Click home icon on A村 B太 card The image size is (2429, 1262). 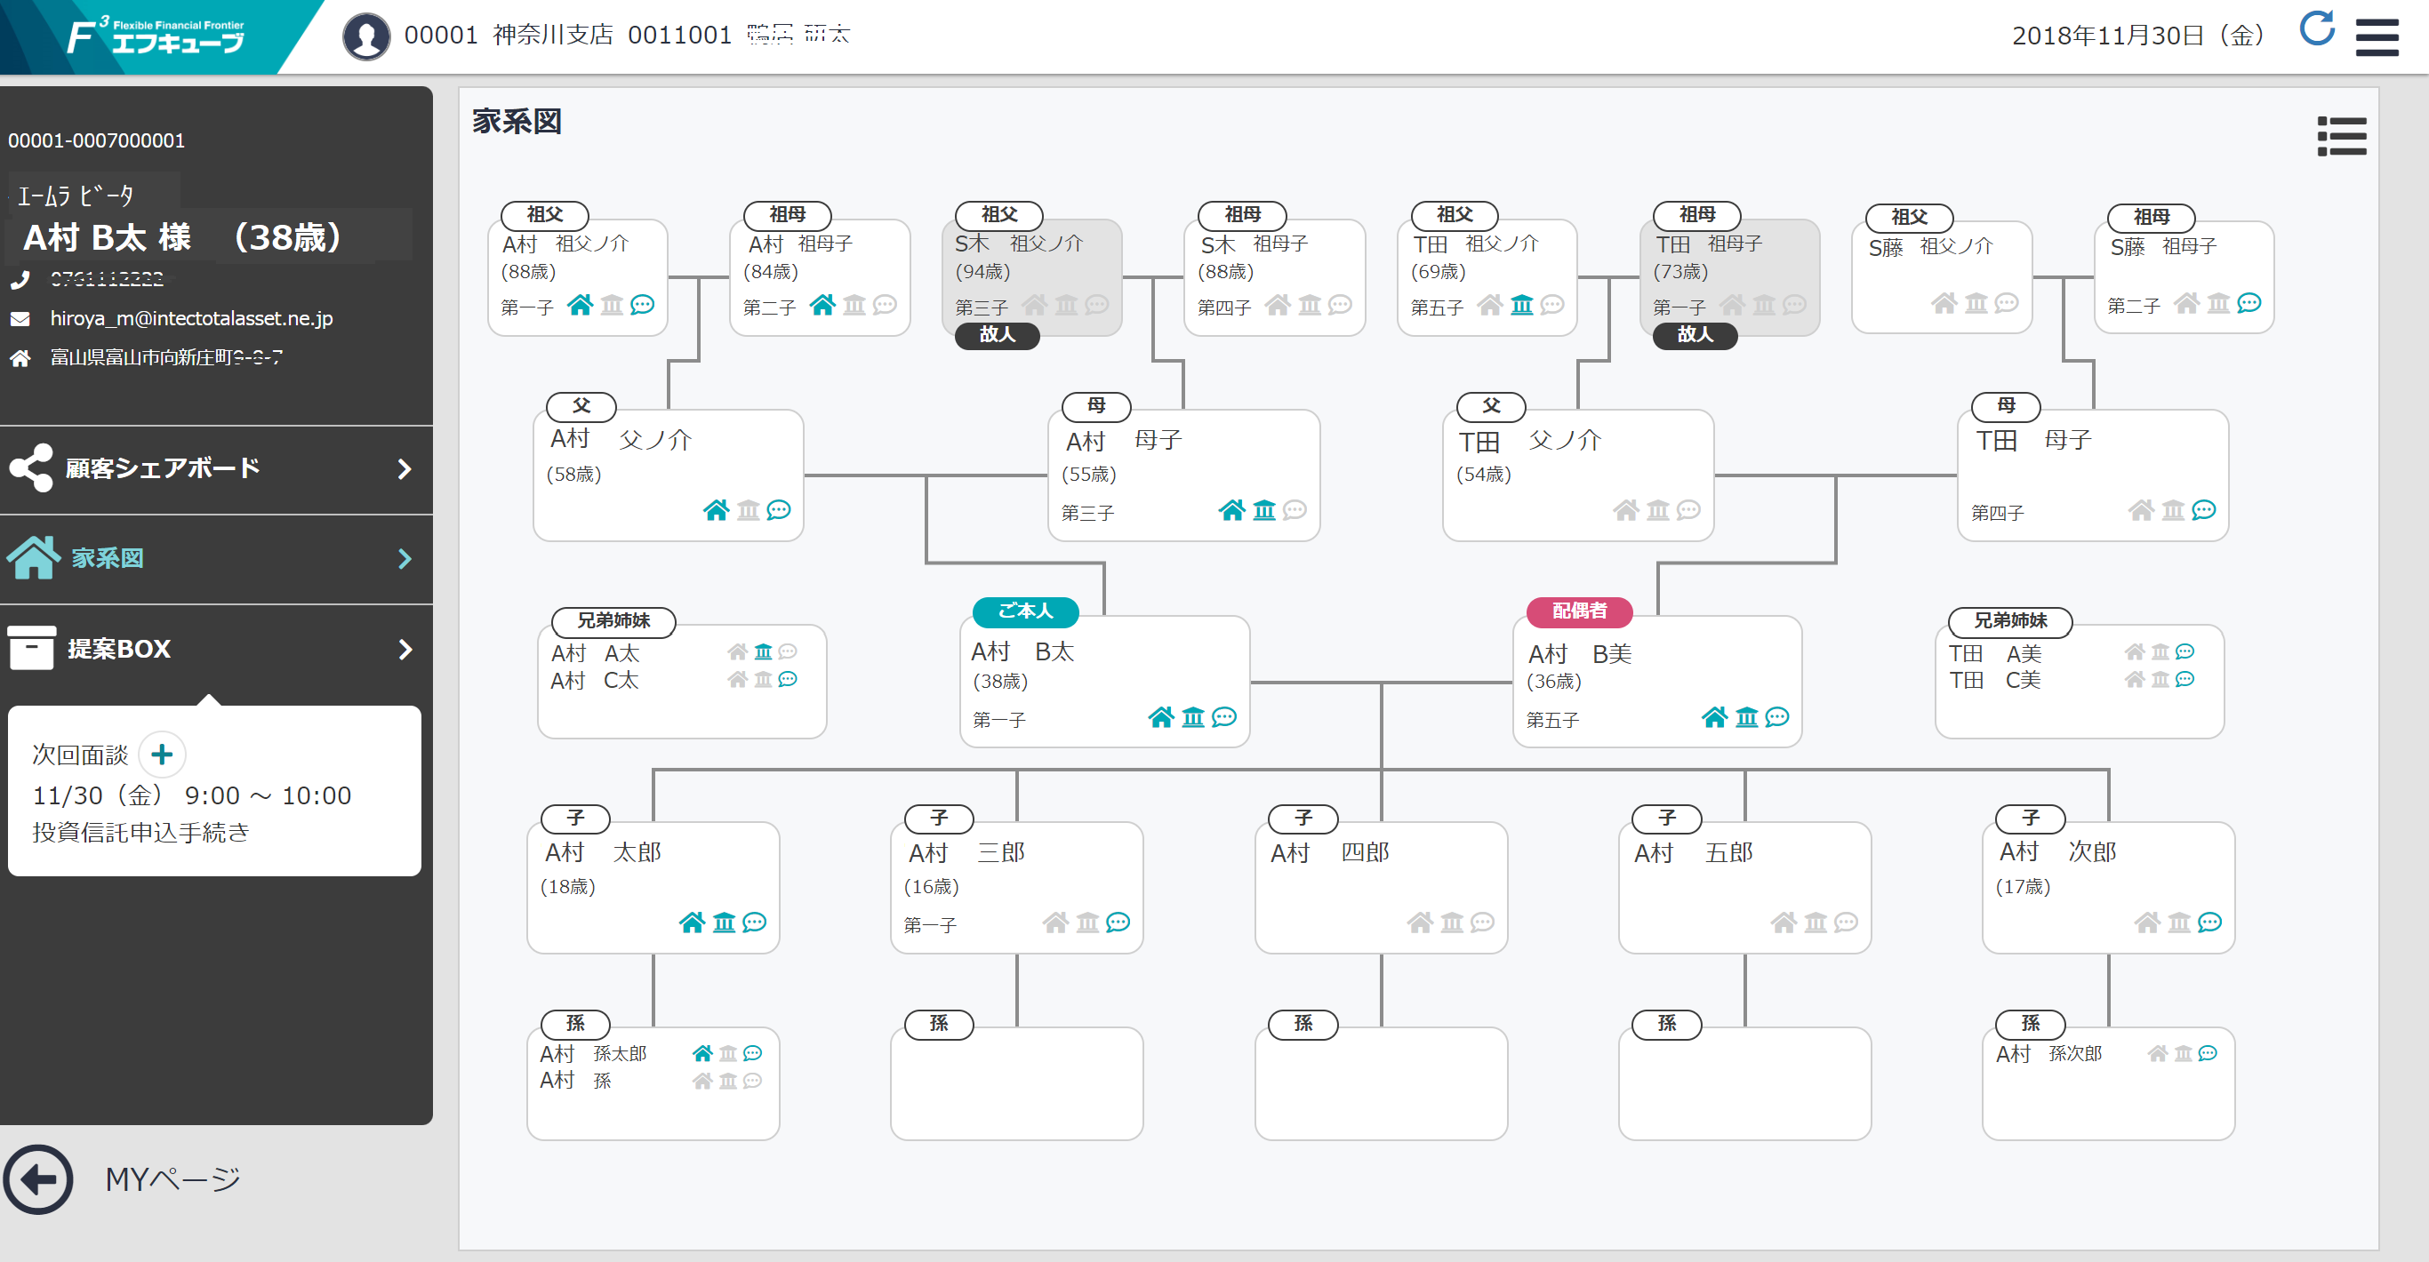pos(1161,717)
